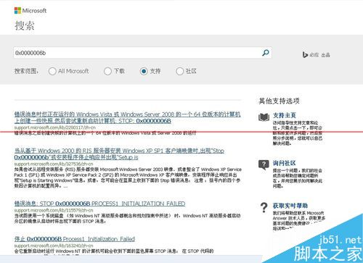The height and width of the screenshot is (263, 363).
Task: Open the Windows 2000 RIS server result link
Action: 119,154
